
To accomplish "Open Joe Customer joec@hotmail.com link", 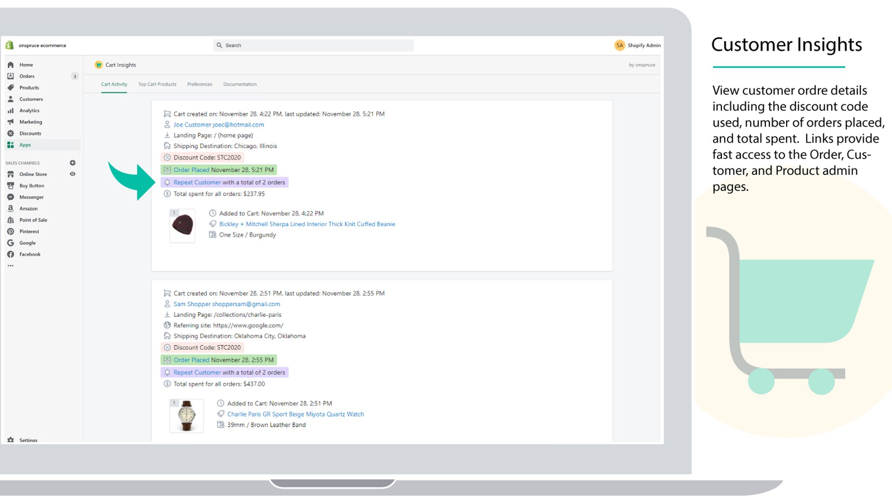I will point(219,124).
